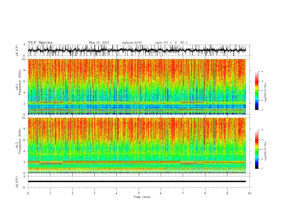Click the "VLF Spectra" plot title
The image size is (281, 217).
point(40,43)
